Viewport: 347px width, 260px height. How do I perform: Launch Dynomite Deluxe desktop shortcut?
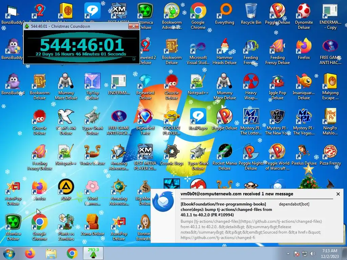304,16
